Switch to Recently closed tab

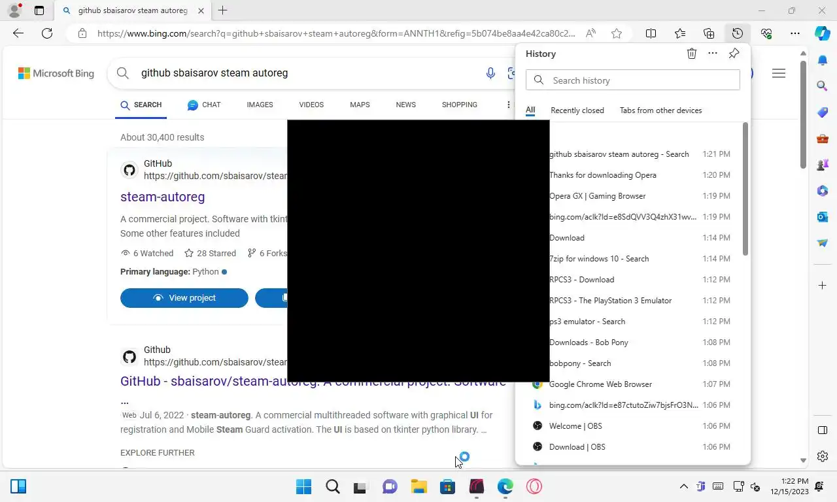pyautogui.click(x=577, y=110)
